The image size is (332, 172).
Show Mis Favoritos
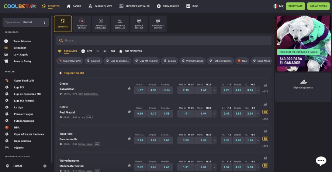pyautogui.click(x=131, y=51)
